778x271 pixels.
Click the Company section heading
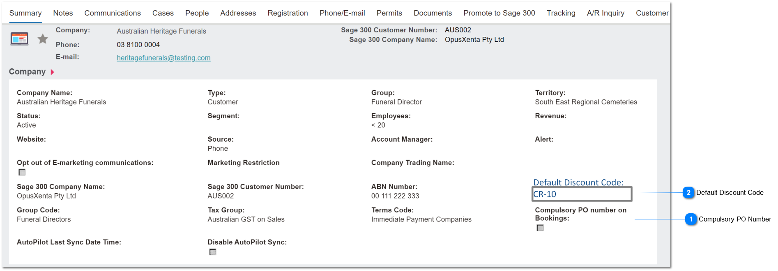click(27, 72)
